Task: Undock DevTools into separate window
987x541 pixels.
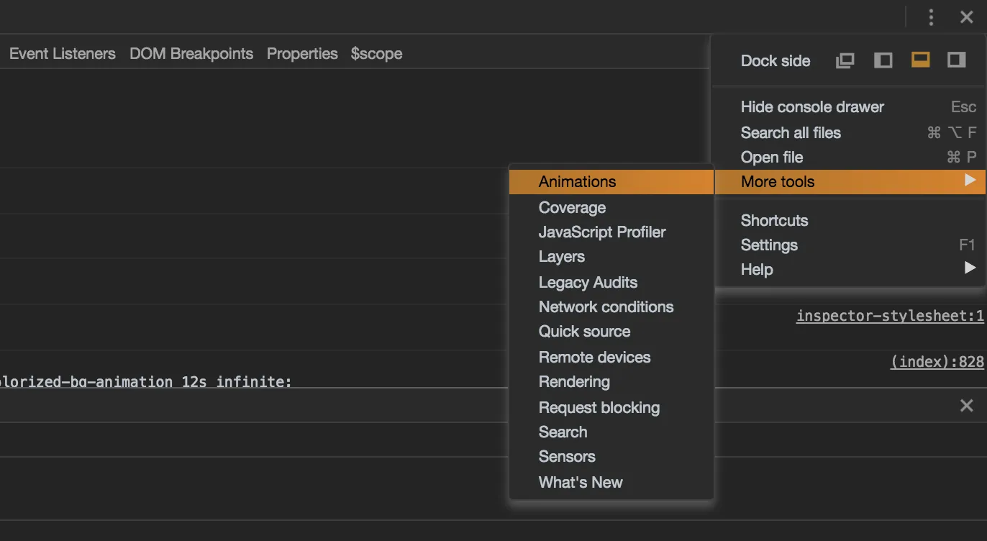Action: [845, 60]
